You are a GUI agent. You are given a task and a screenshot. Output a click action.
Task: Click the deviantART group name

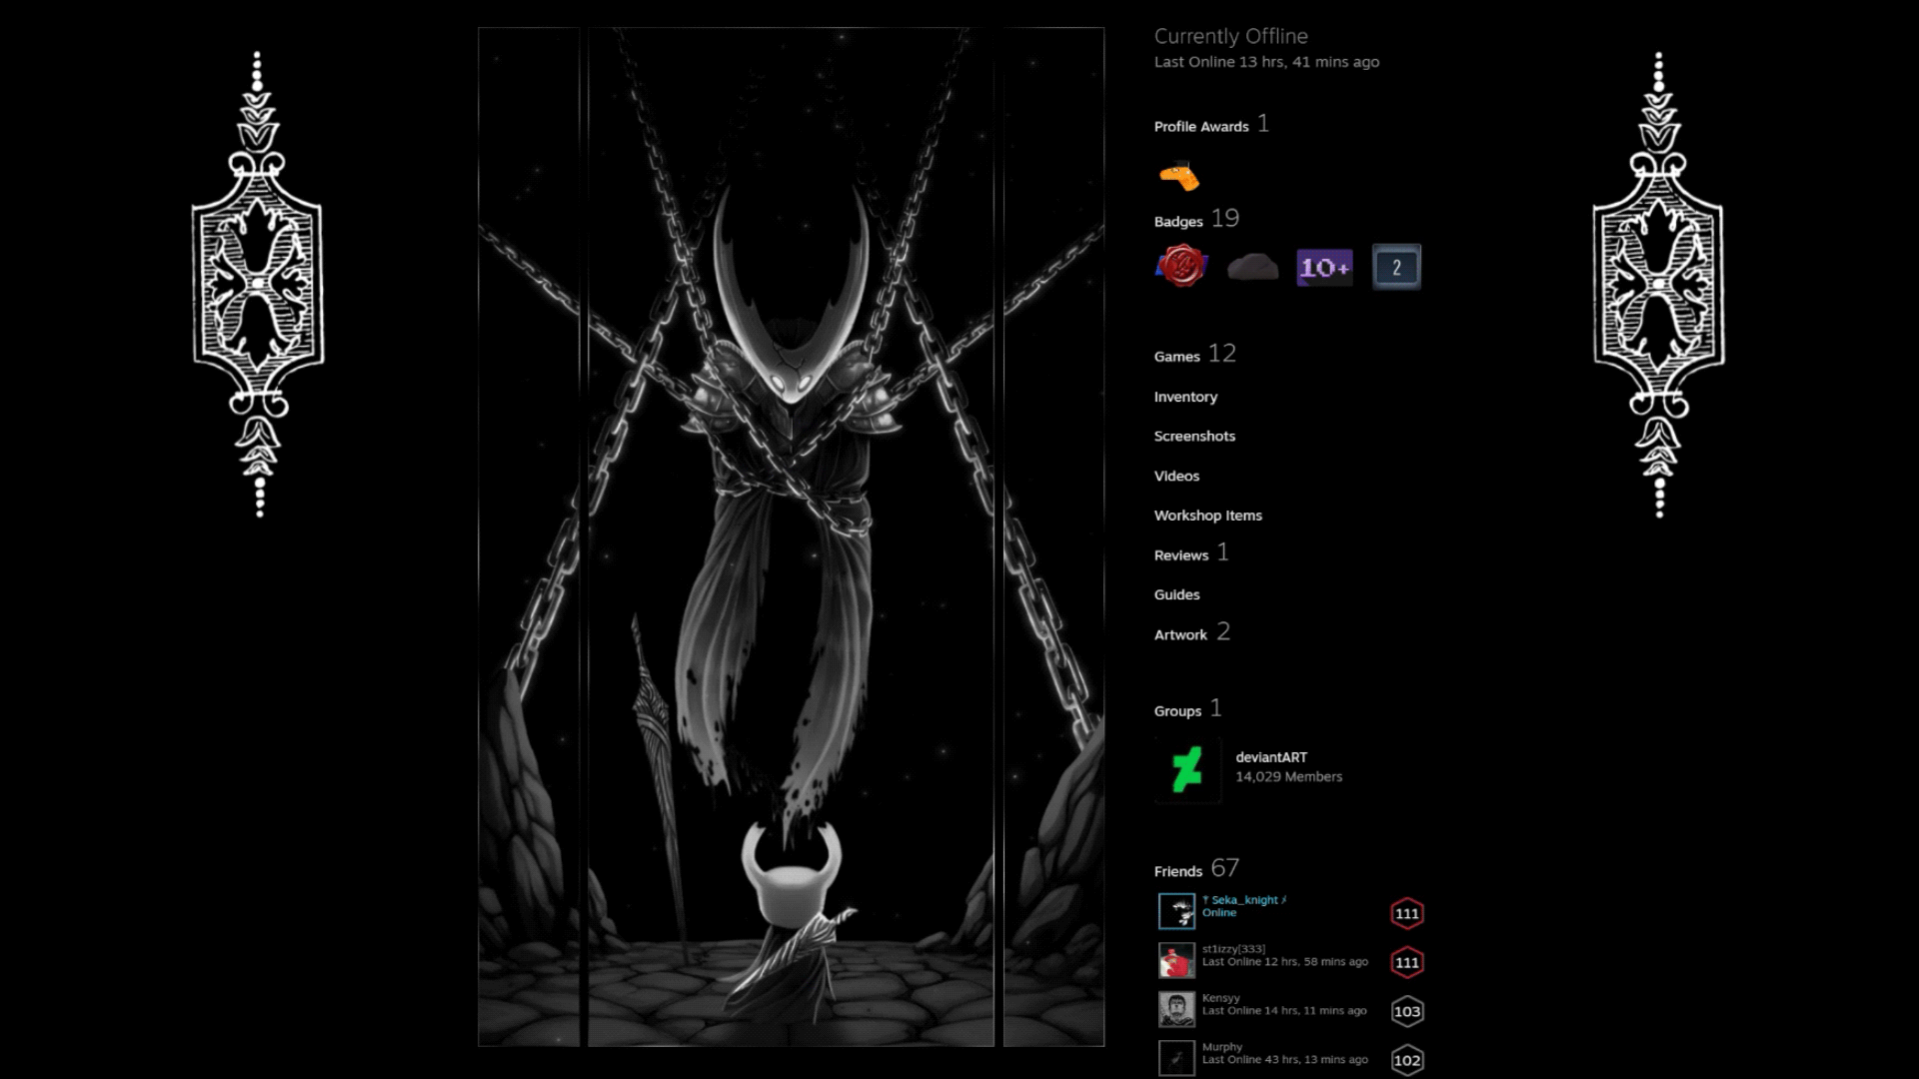1270,757
